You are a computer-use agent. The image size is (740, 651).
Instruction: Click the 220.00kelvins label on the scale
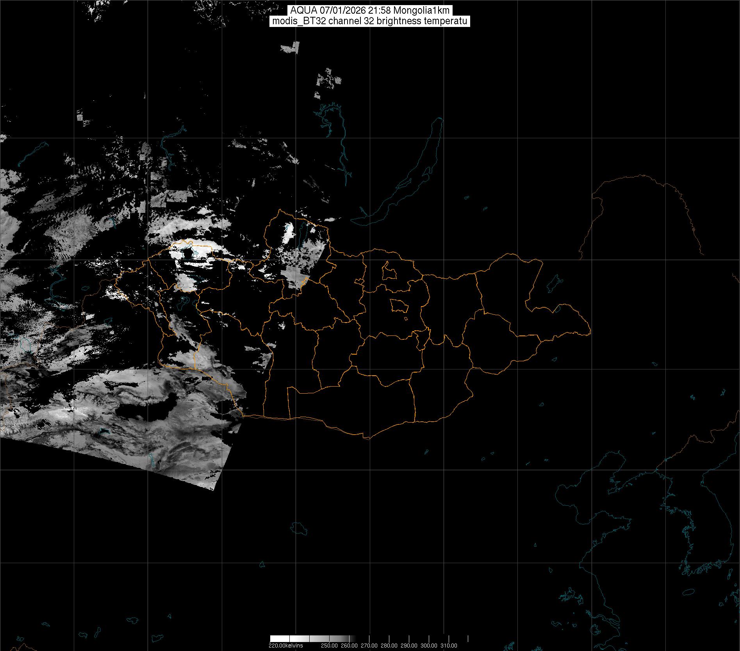[x=285, y=646]
